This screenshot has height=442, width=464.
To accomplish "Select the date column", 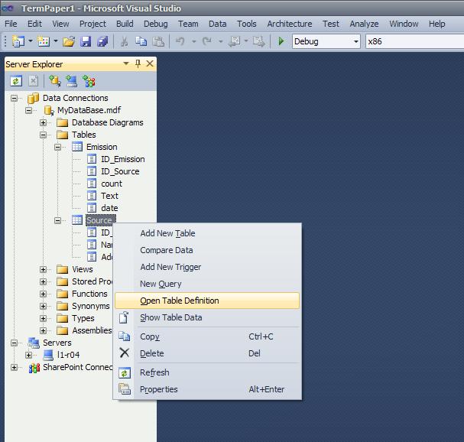I will pyautogui.click(x=109, y=208).
